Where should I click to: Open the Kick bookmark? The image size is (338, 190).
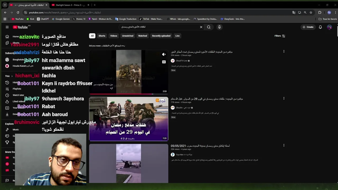(x=30, y=19)
